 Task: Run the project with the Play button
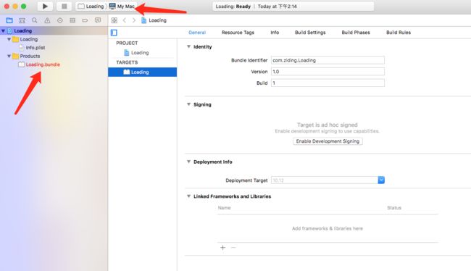pyautogui.click(x=45, y=7)
